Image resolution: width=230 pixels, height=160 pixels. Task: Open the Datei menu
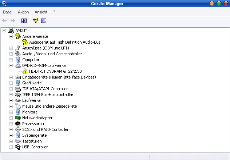click(8, 12)
